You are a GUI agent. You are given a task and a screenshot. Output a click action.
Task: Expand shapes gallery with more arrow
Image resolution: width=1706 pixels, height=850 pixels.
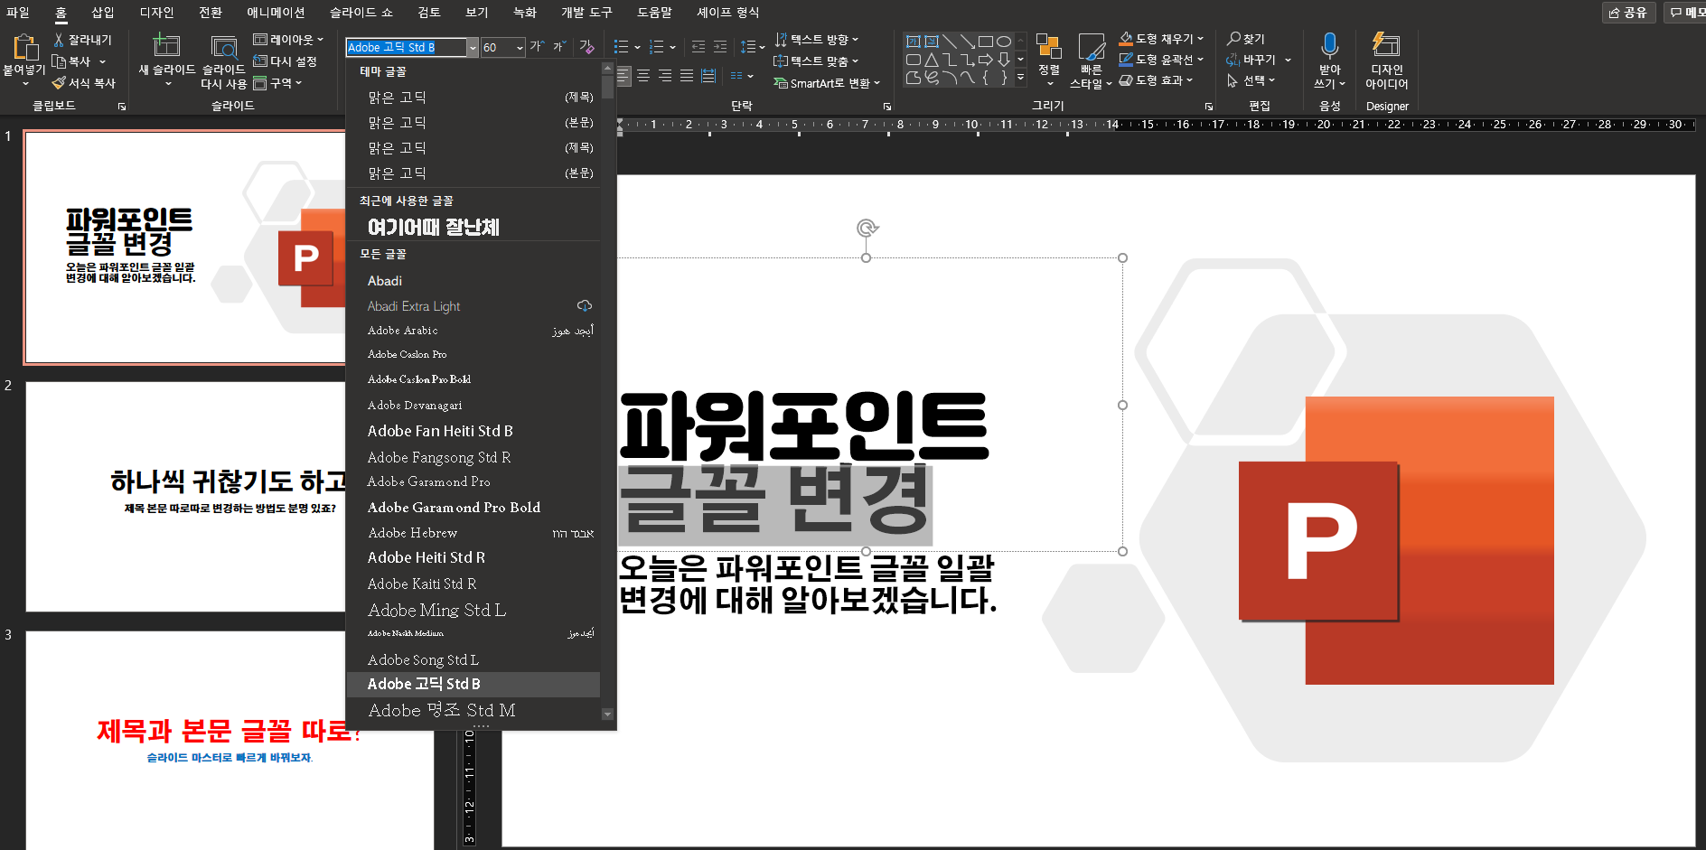(1020, 79)
